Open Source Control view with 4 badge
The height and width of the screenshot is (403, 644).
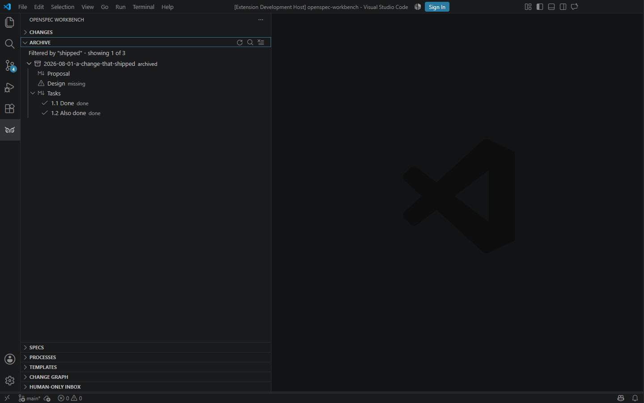10,65
